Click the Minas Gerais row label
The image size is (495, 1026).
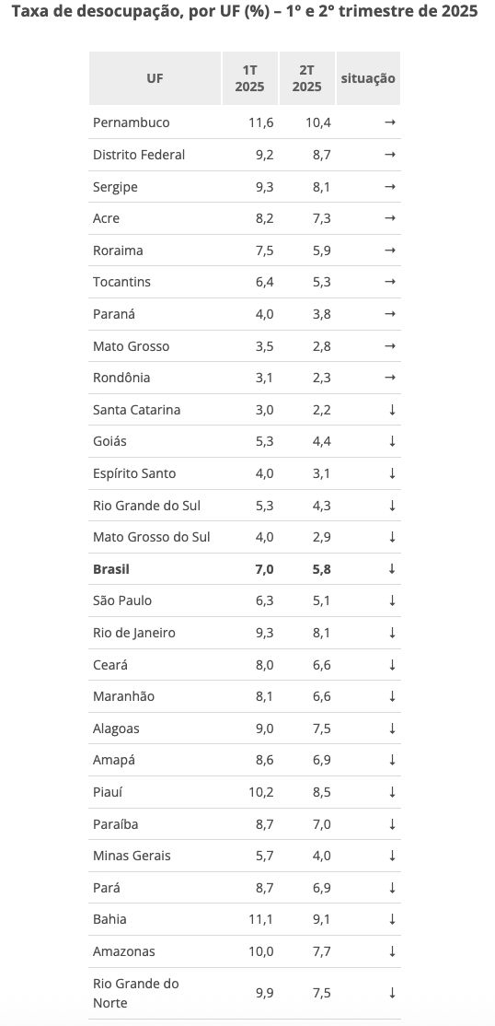(x=132, y=856)
